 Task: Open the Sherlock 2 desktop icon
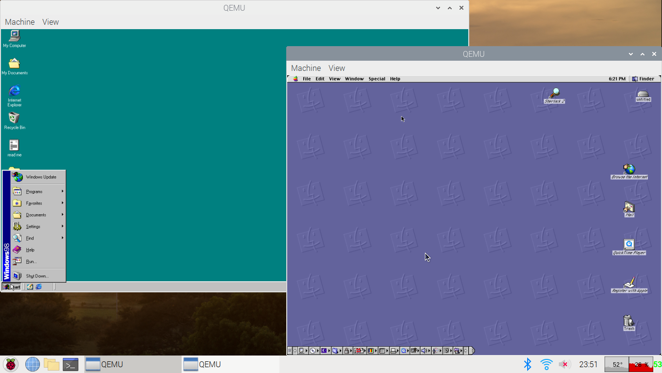click(x=554, y=96)
